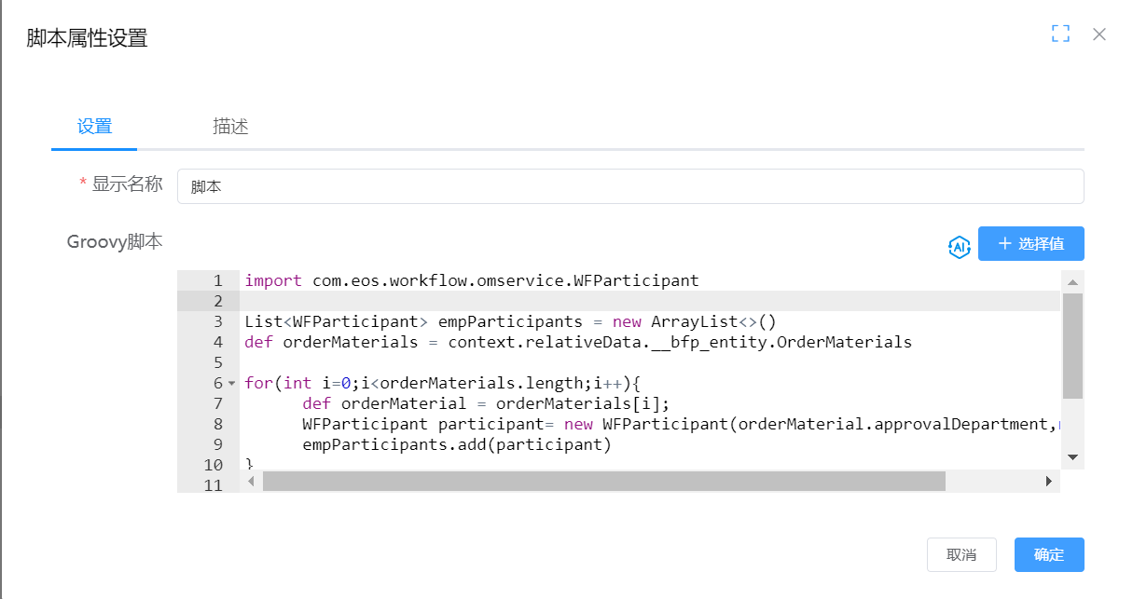Click the horizontal scrollbar's left arrow
The height and width of the screenshot is (599, 1133).
pos(250,482)
